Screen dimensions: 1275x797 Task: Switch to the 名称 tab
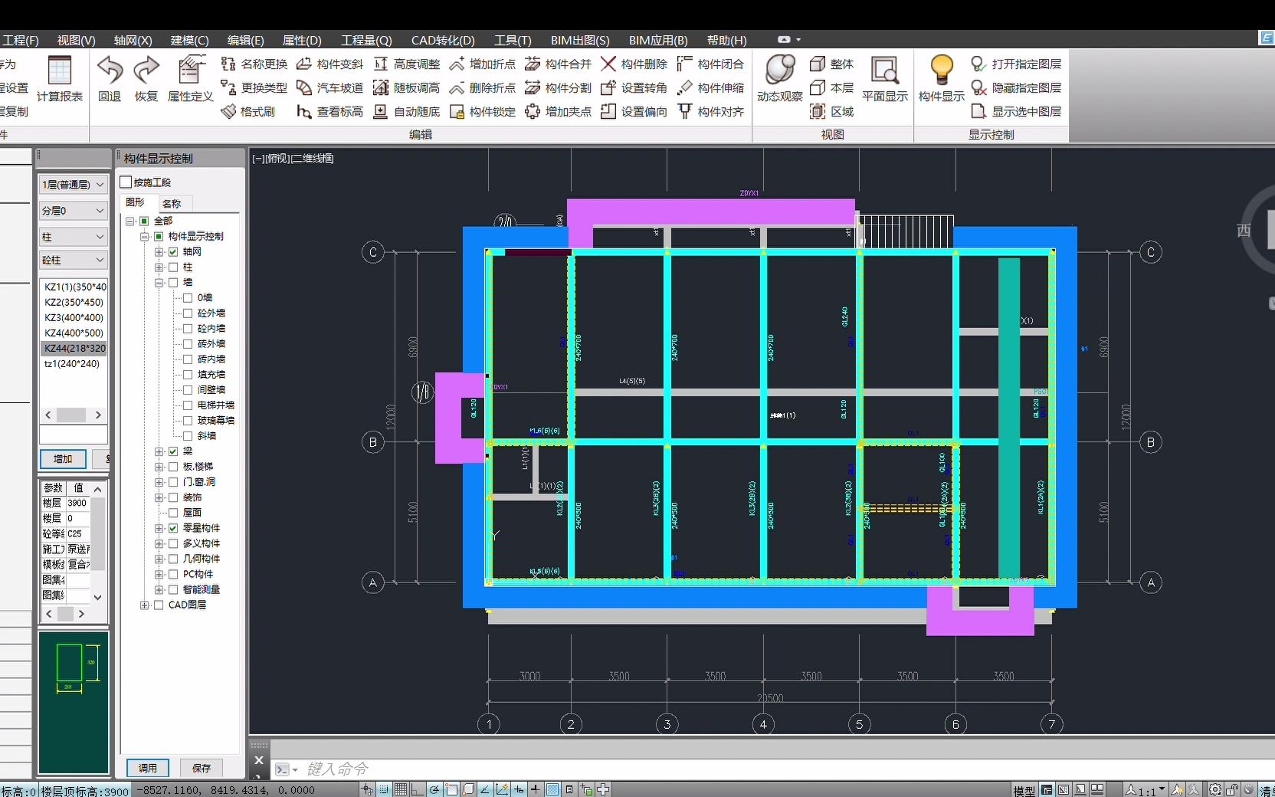pos(172,203)
